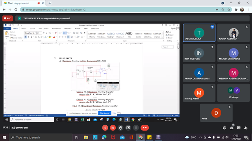Click the camera permission icon in address bar

(217, 9)
